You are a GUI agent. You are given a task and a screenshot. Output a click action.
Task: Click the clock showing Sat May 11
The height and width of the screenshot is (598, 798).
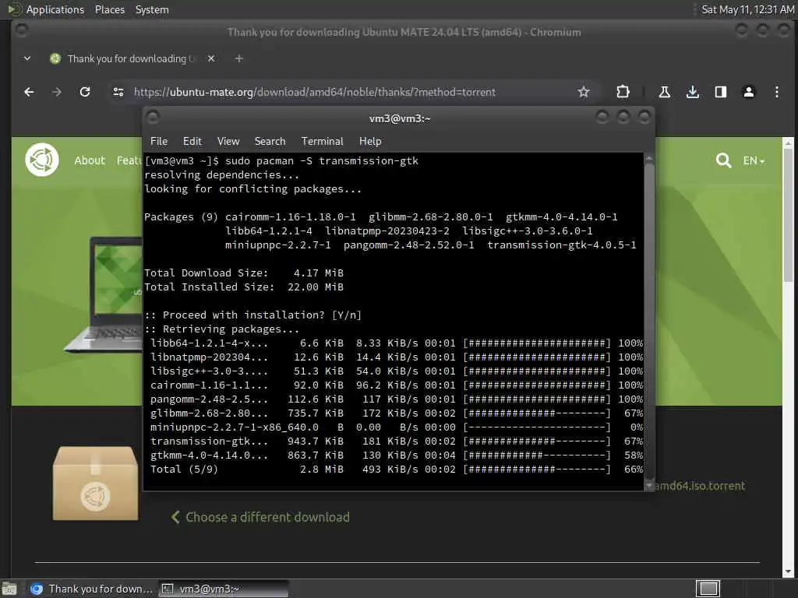(x=747, y=9)
